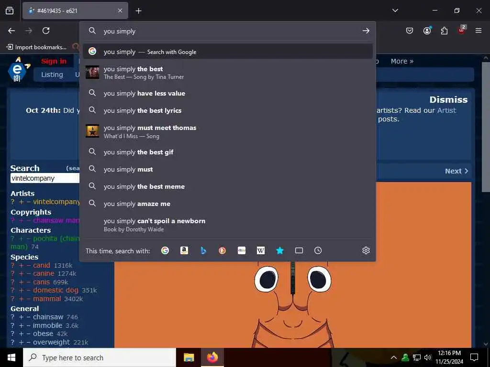The height and width of the screenshot is (367, 490).
Task: Select 'you simply — Search with Google' suggestion
Action: click(227, 52)
